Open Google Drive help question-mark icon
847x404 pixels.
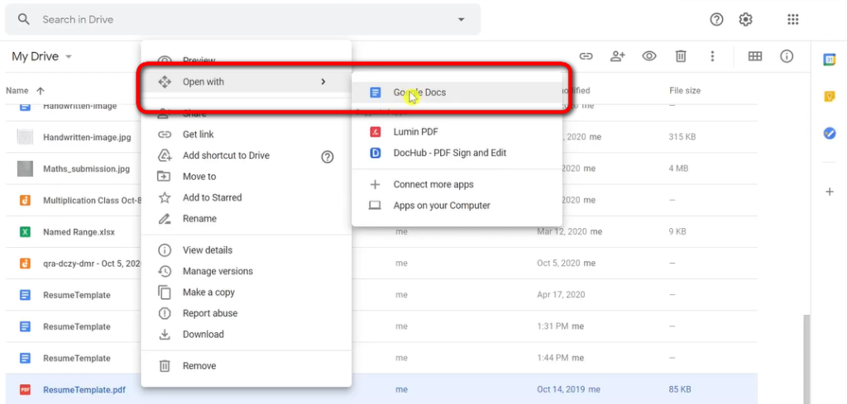(716, 20)
